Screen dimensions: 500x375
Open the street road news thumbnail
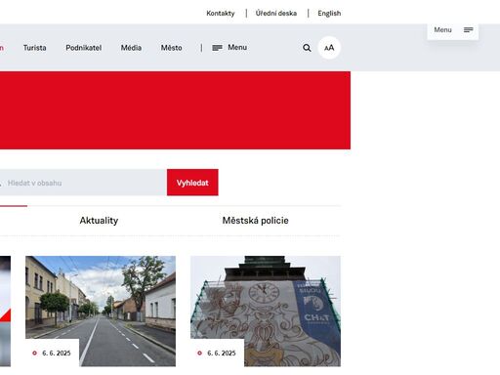(x=101, y=311)
